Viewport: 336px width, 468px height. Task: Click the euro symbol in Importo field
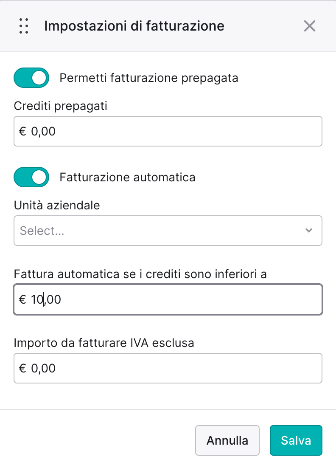click(x=22, y=368)
